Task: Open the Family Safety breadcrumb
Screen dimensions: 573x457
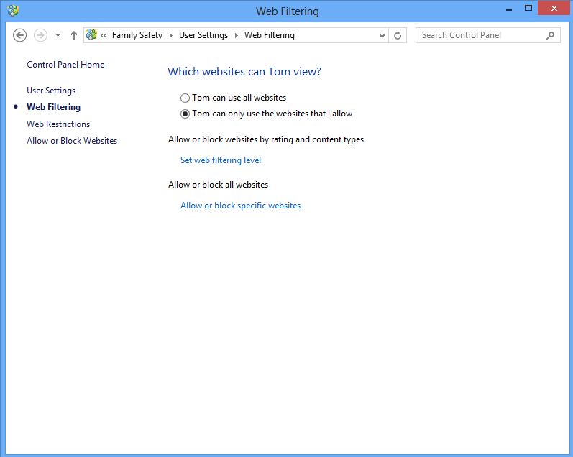Action: pyautogui.click(x=137, y=35)
